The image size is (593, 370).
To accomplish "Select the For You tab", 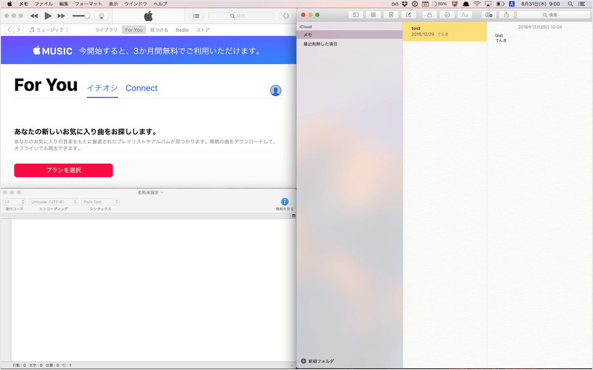I will [134, 30].
